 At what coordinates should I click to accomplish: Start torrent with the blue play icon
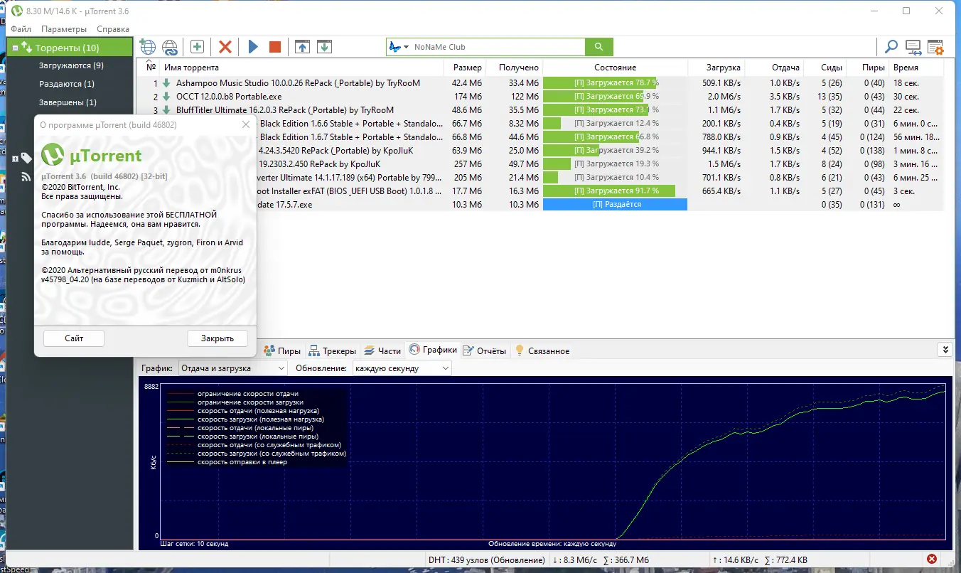click(253, 47)
